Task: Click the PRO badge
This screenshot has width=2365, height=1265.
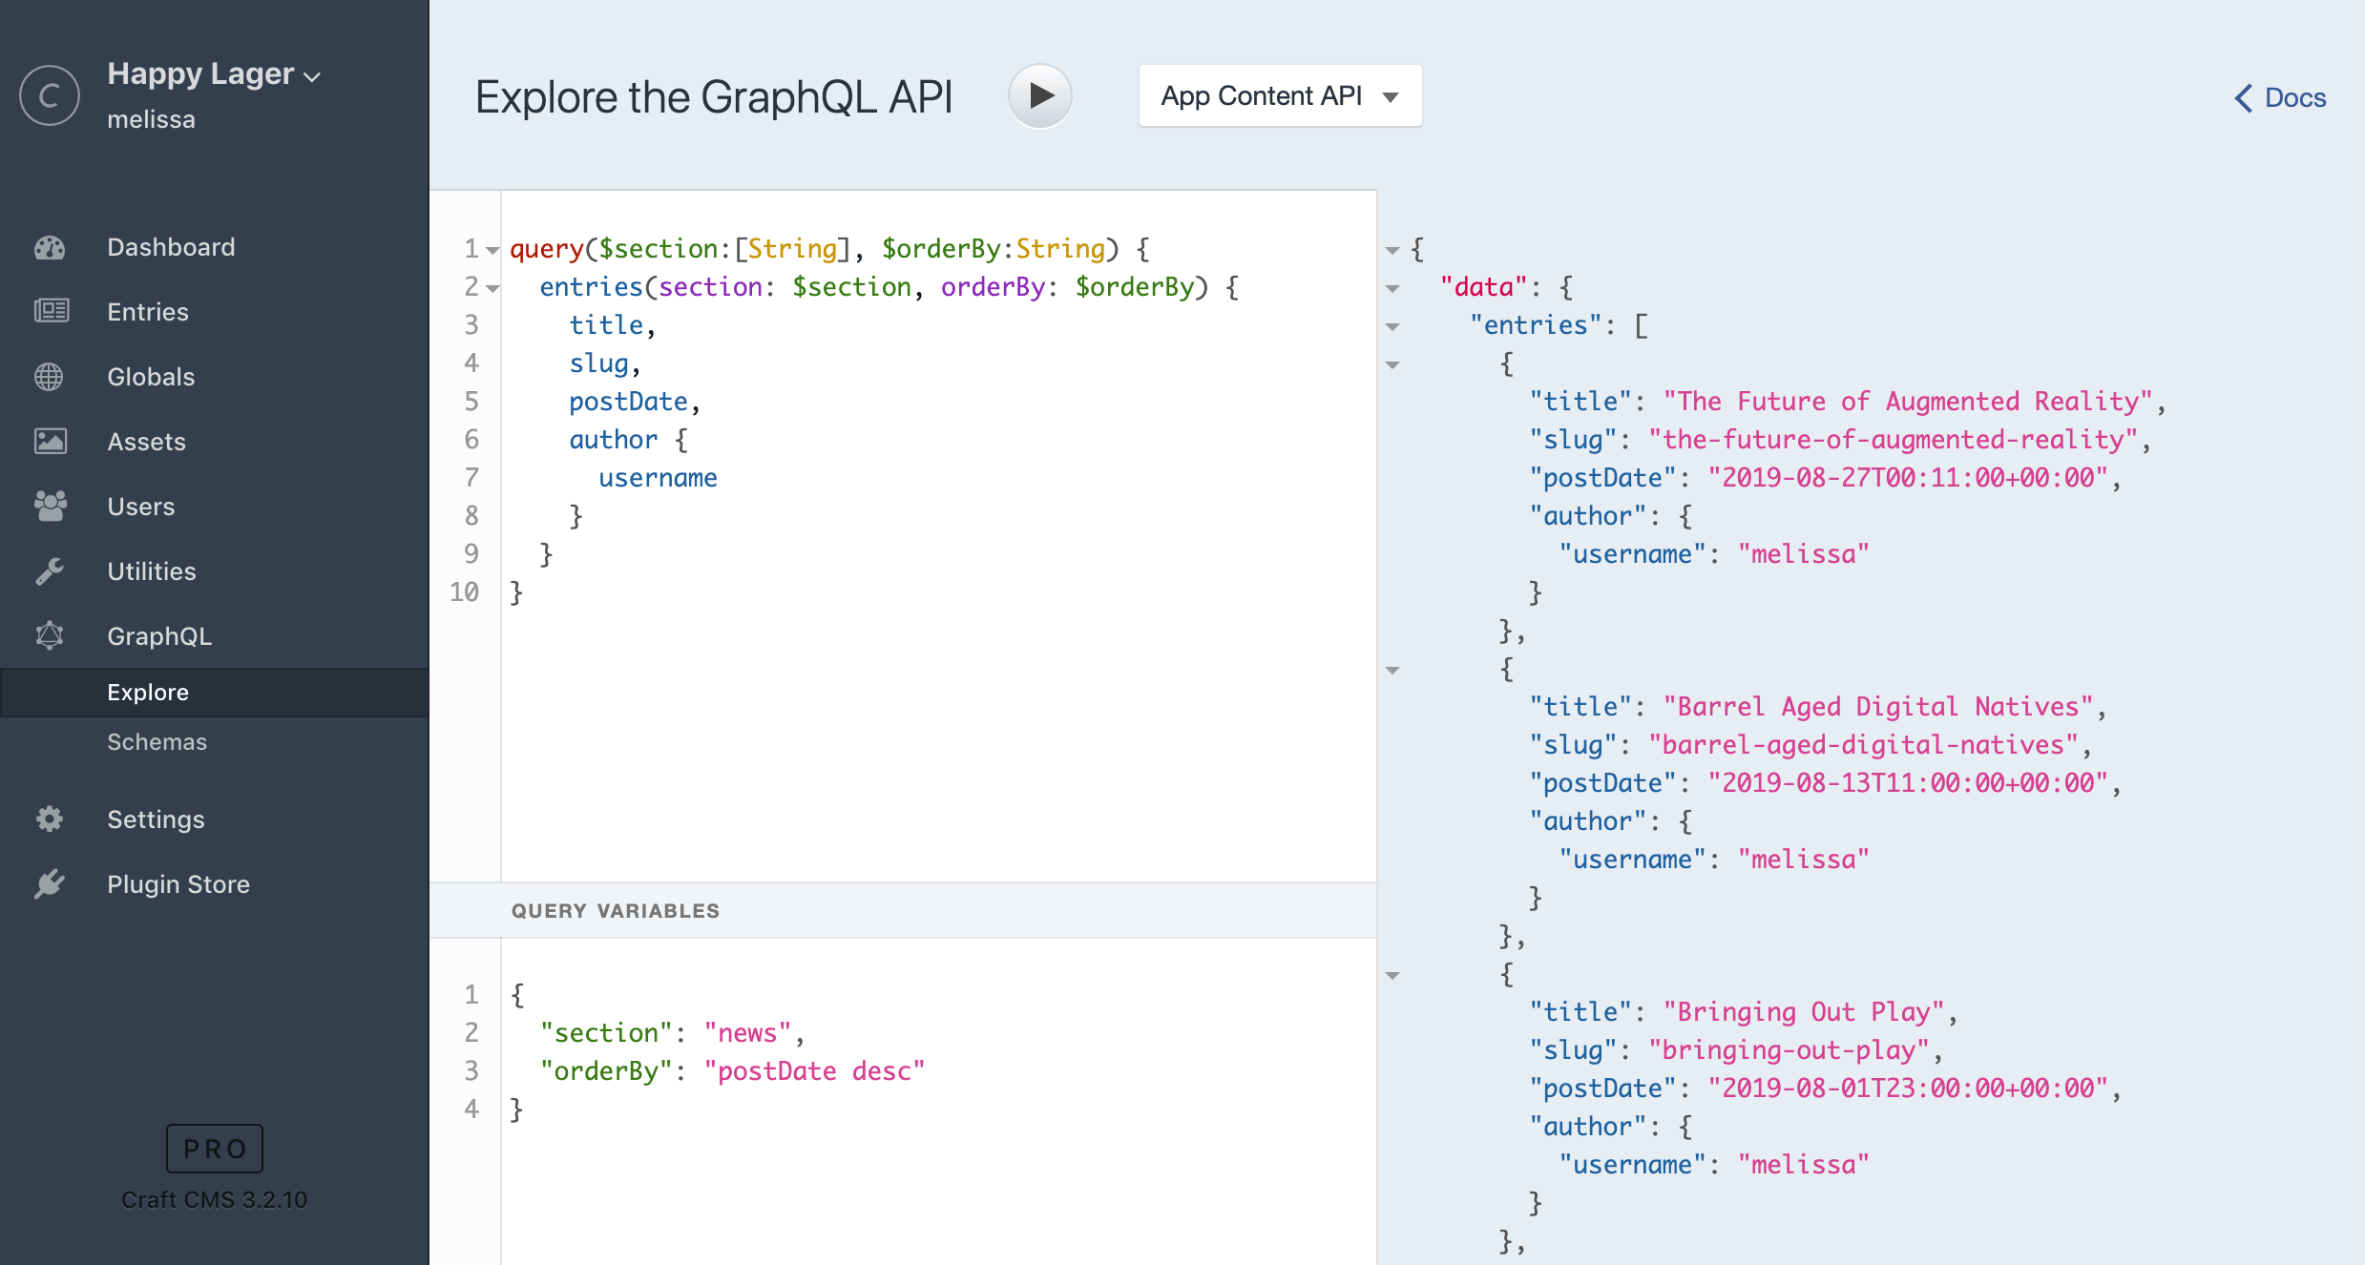Action: coord(214,1149)
